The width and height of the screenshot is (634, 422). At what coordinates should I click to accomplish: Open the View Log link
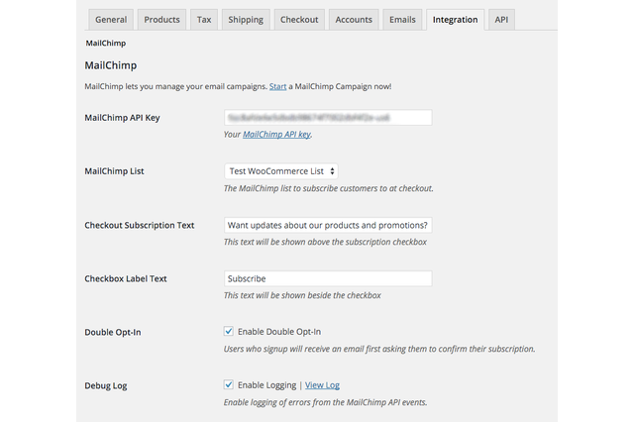(322, 385)
